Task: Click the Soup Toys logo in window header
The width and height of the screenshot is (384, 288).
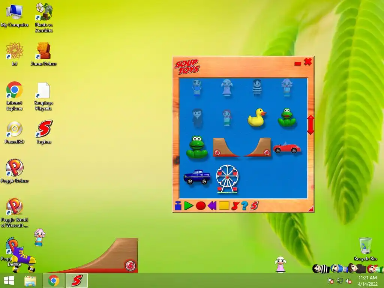Action: coord(187,66)
